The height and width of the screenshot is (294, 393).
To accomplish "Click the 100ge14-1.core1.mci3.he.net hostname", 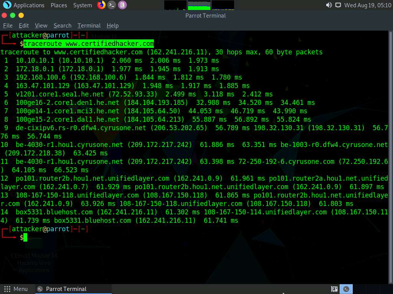I will point(68,111).
